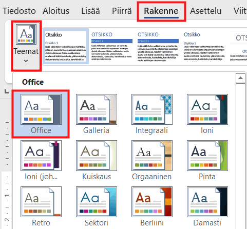Screen dimensions: 247x229
Task: Click the ruler tab selector icon
Action: [x=7, y=91]
